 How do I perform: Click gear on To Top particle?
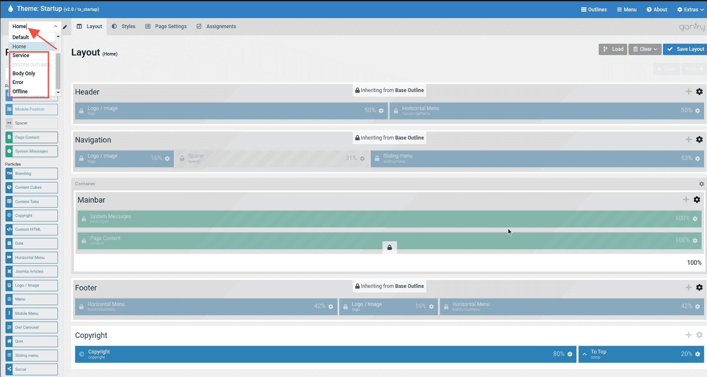697,354
